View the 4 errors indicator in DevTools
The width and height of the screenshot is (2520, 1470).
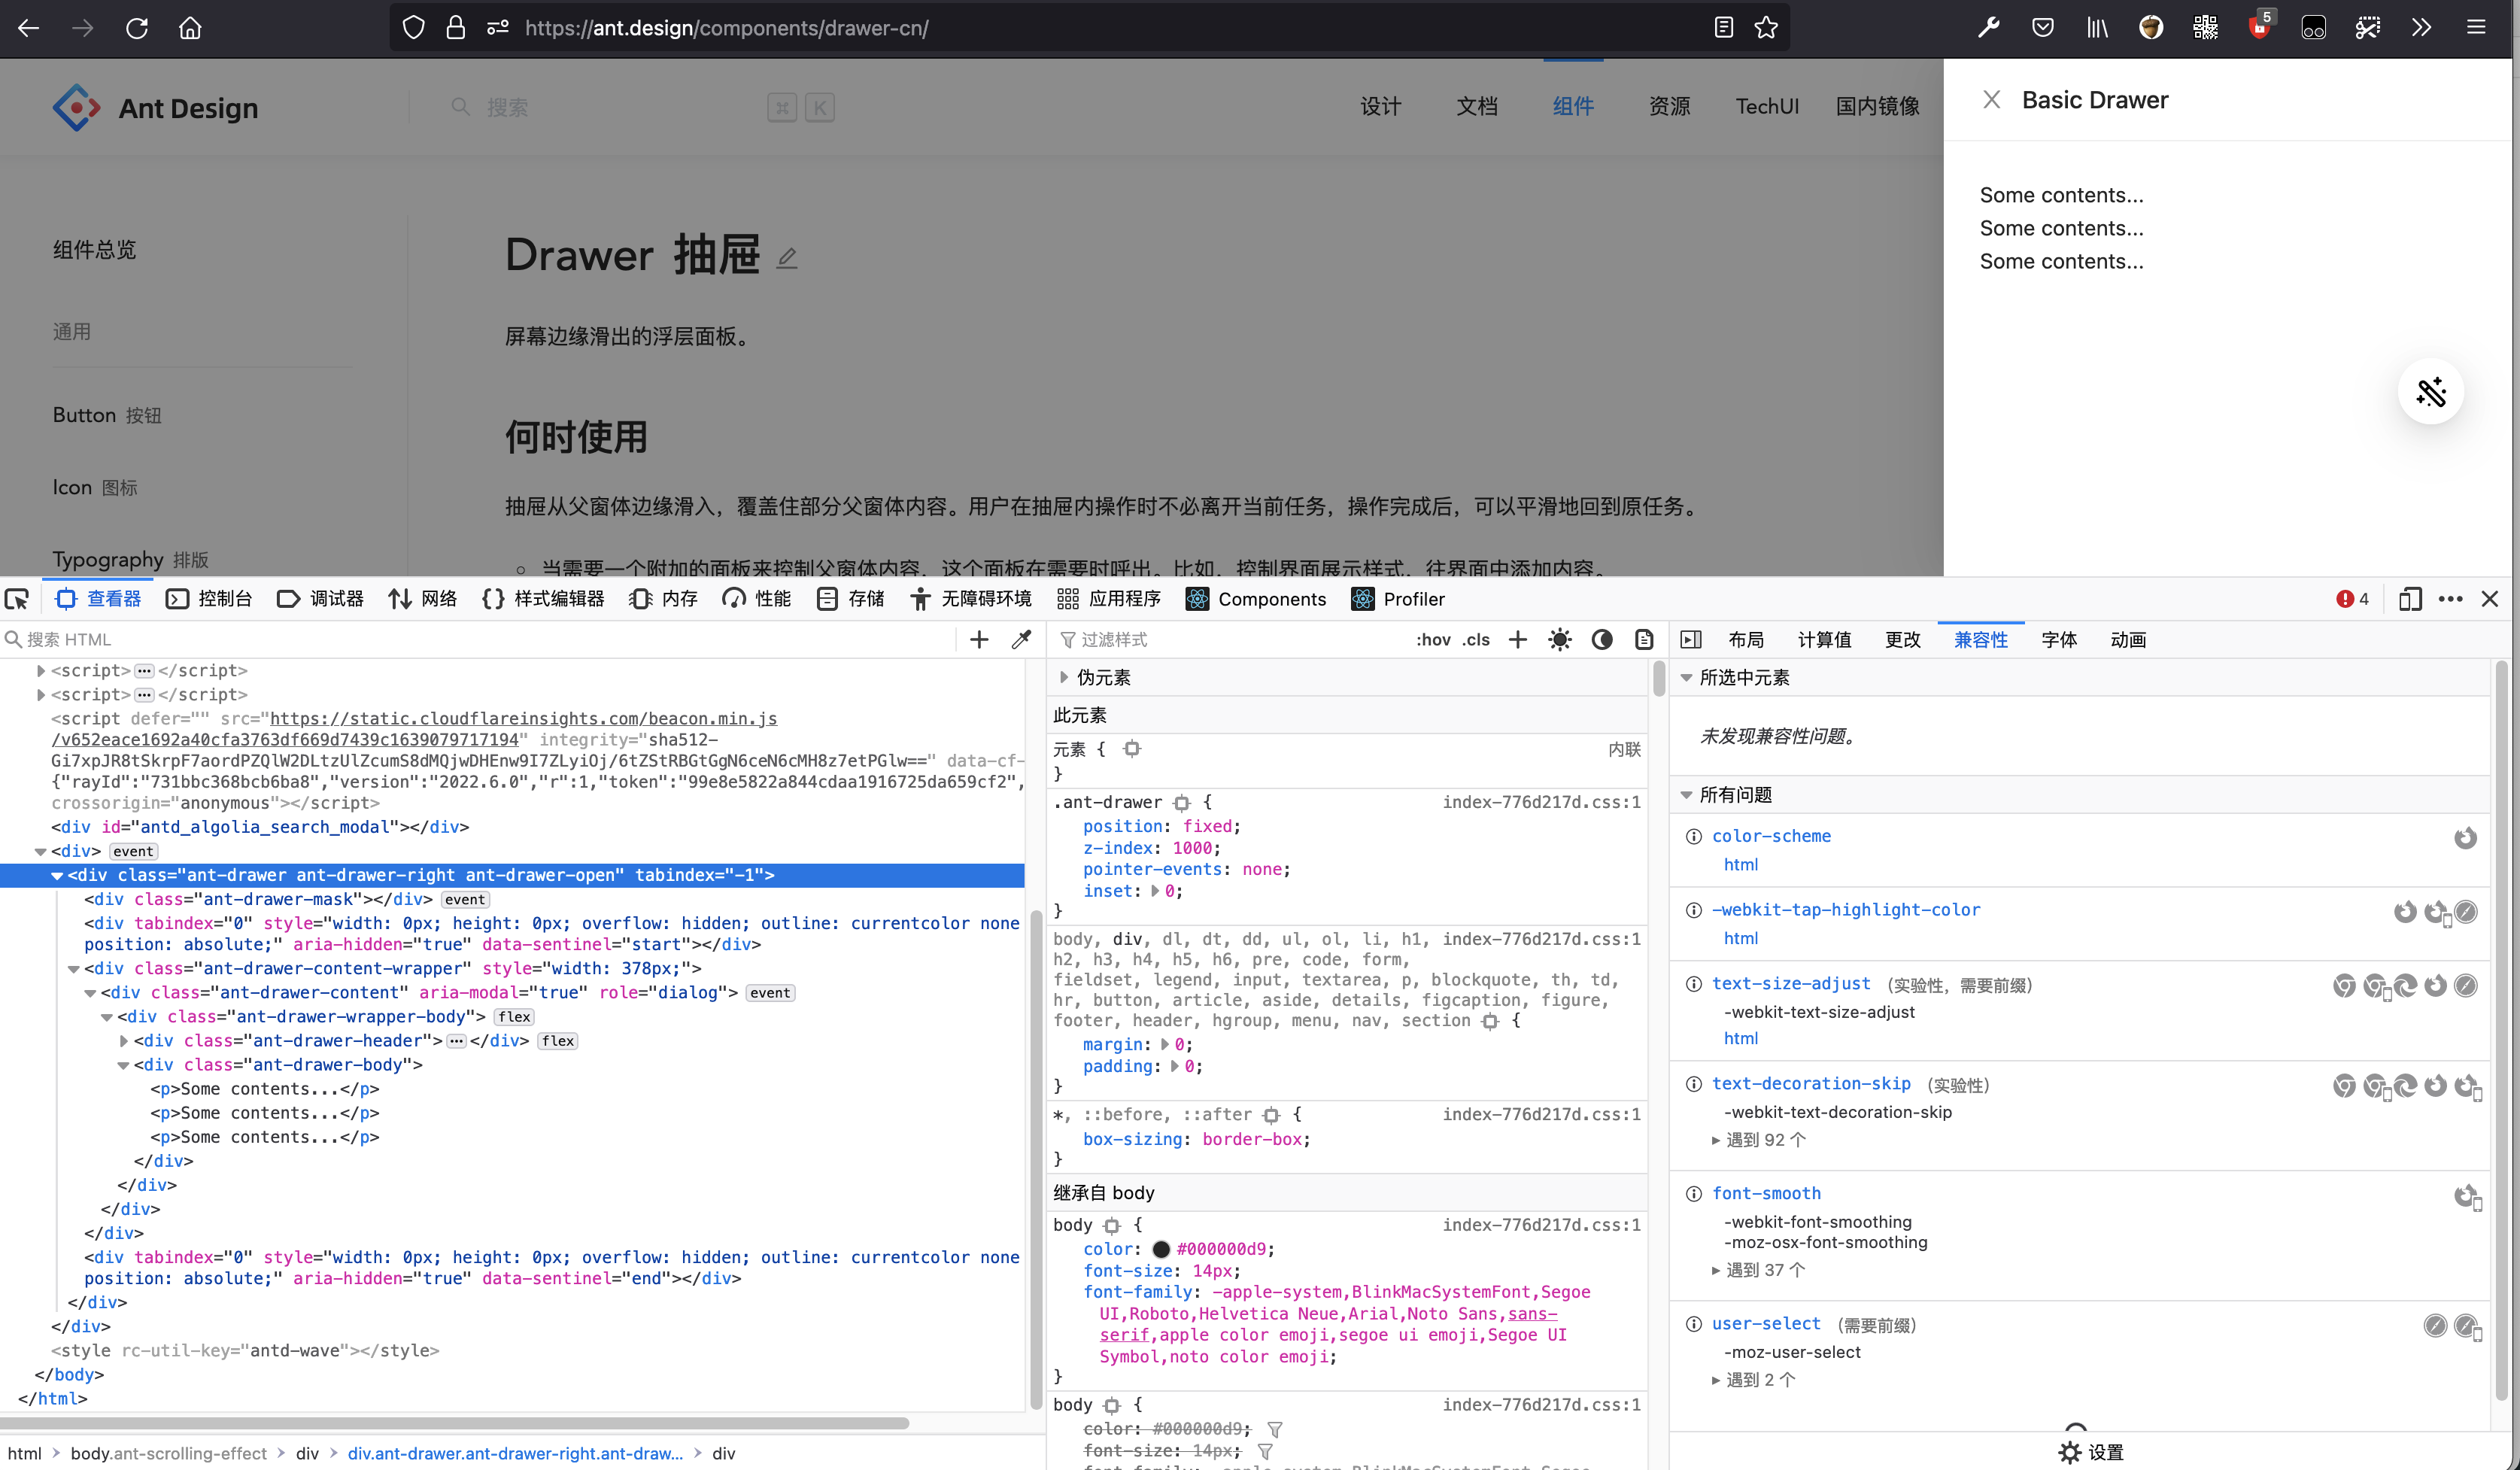pos(2354,599)
